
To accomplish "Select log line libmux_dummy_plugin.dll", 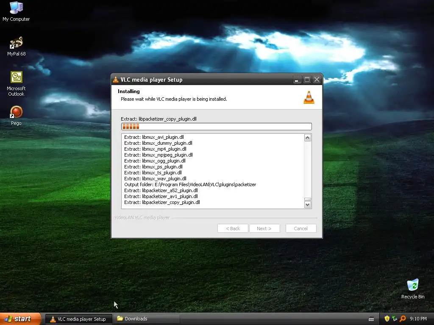I will pos(158,143).
